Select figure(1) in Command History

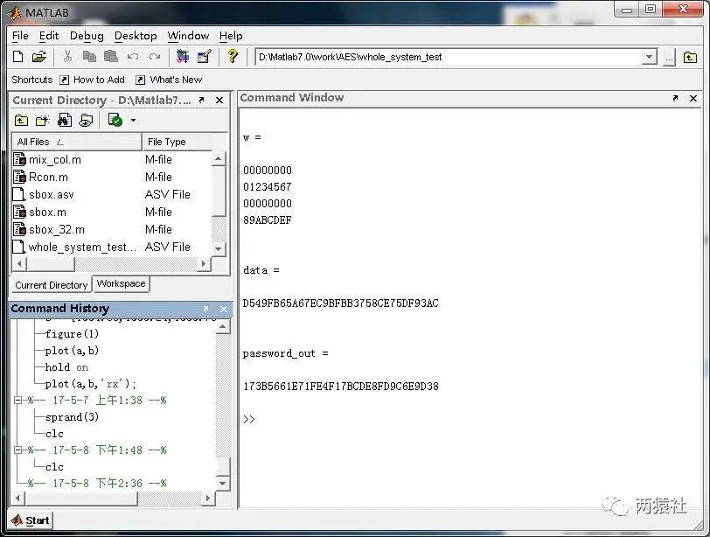(x=72, y=334)
